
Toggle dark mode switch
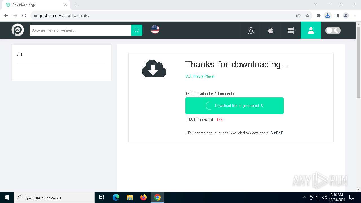(x=333, y=30)
